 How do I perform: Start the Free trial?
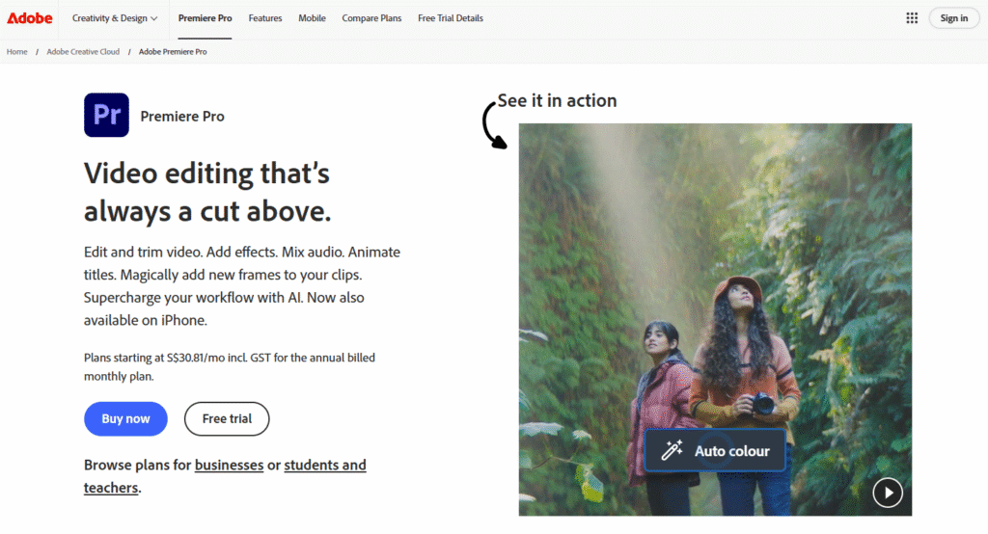[x=227, y=418]
